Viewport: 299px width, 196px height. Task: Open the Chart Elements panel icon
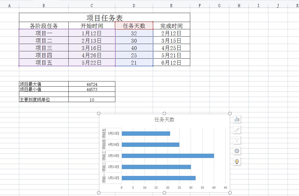click(236, 119)
